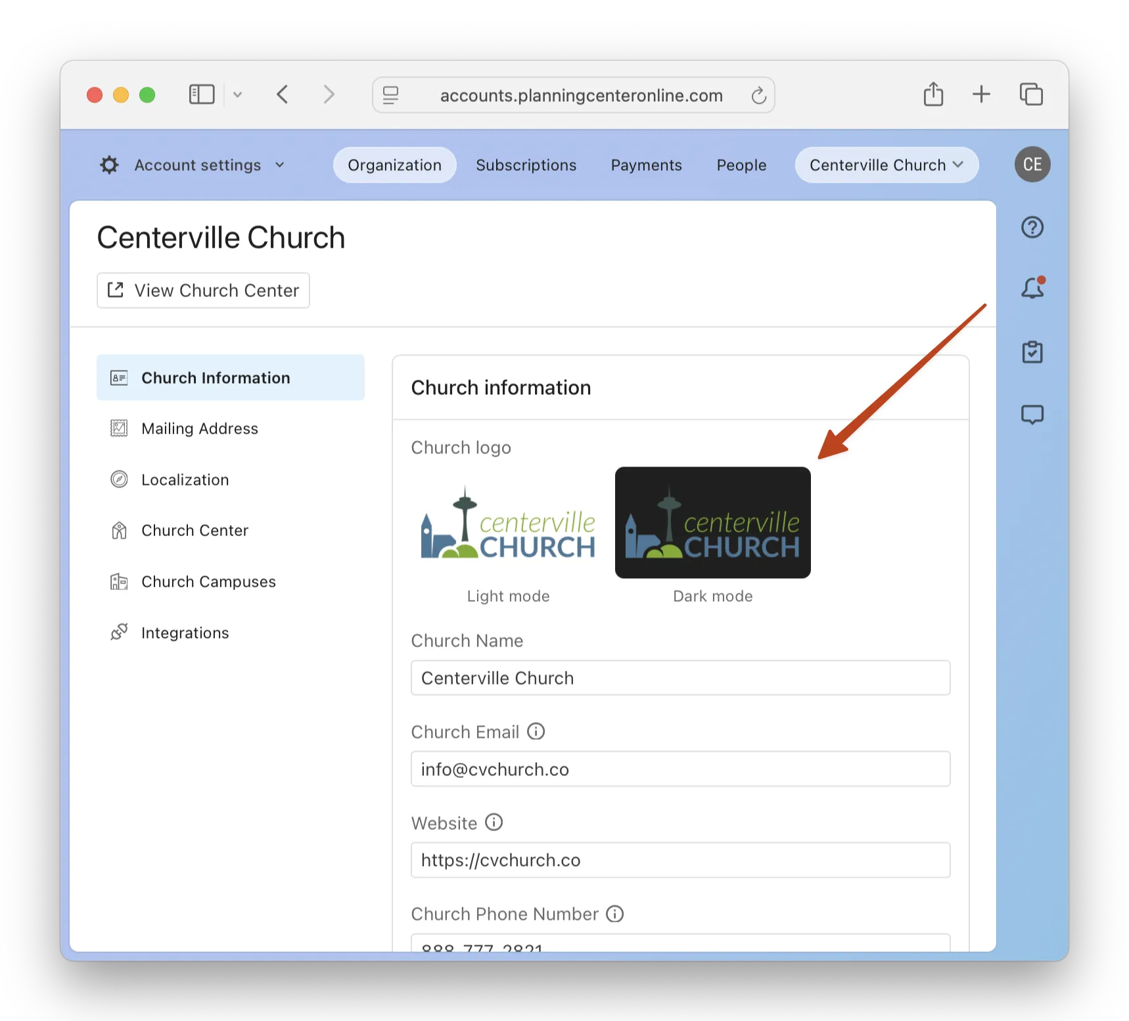The width and height of the screenshot is (1129, 1021).
Task: Select Church Campuses in the sidebar
Action: [208, 581]
